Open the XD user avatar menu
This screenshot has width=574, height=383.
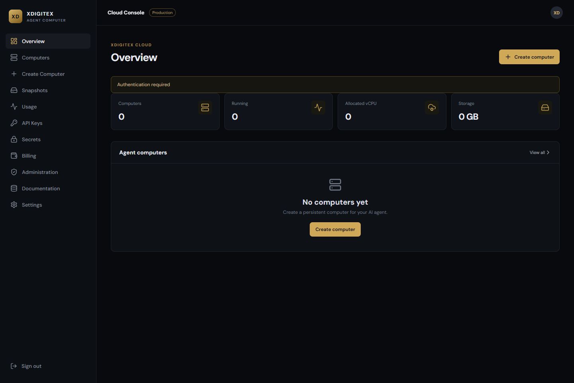coord(556,13)
